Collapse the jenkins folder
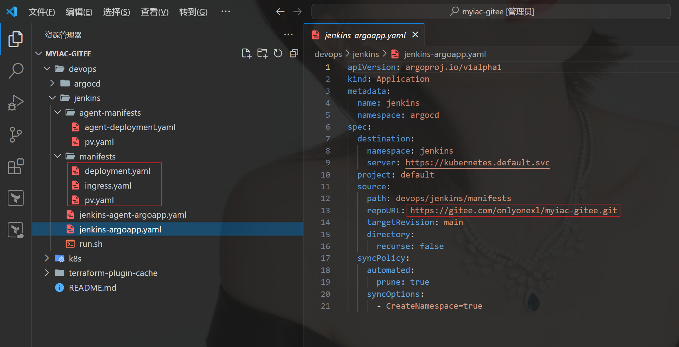 pyautogui.click(x=52, y=98)
